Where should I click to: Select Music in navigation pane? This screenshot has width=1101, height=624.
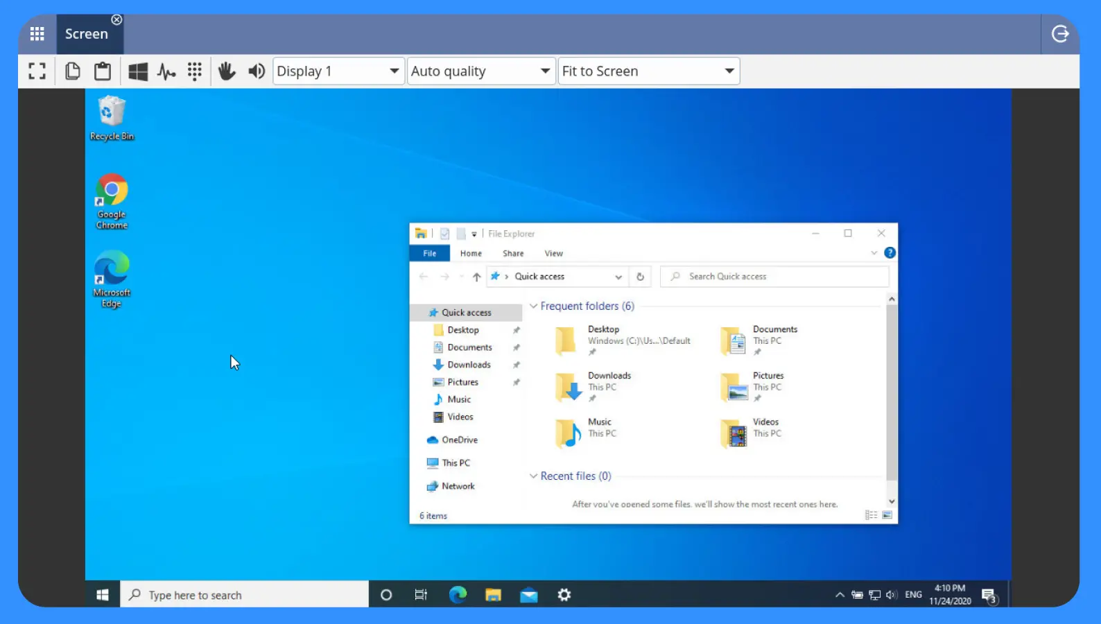tap(458, 399)
